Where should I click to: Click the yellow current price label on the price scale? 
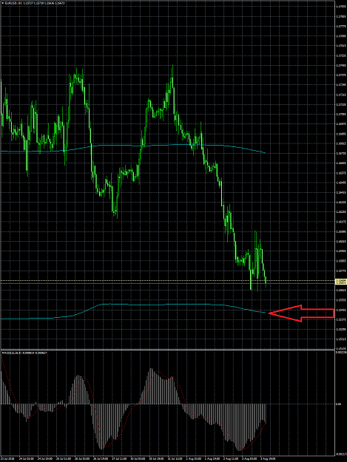pyautogui.click(x=341, y=282)
